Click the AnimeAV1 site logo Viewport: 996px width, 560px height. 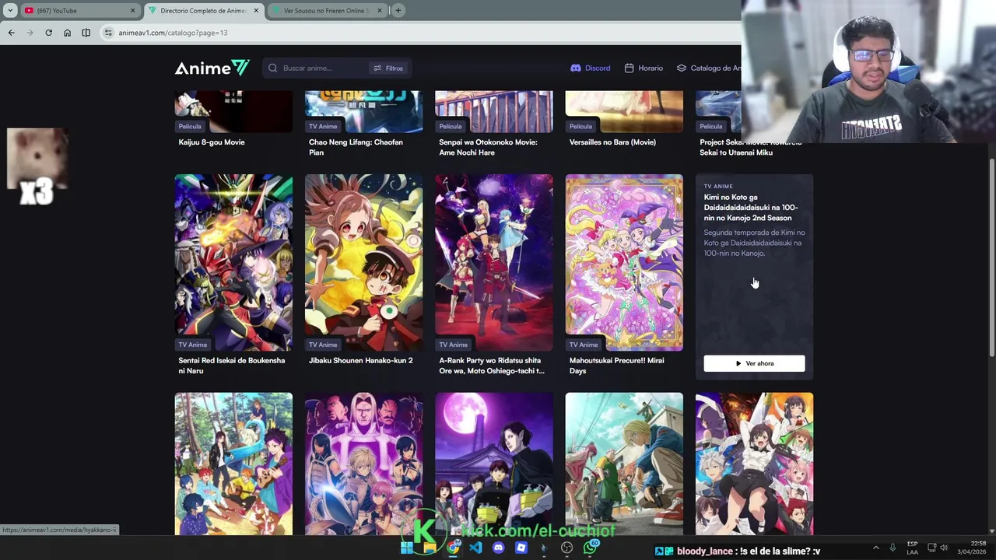pos(212,68)
